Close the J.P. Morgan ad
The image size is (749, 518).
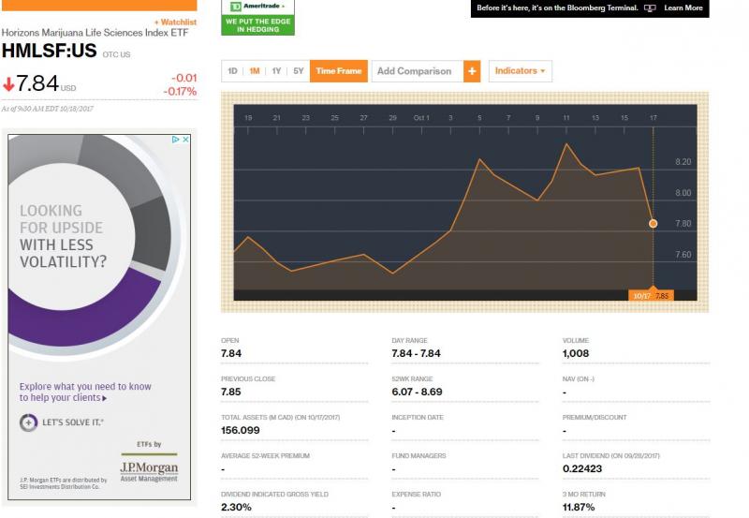pos(185,139)
